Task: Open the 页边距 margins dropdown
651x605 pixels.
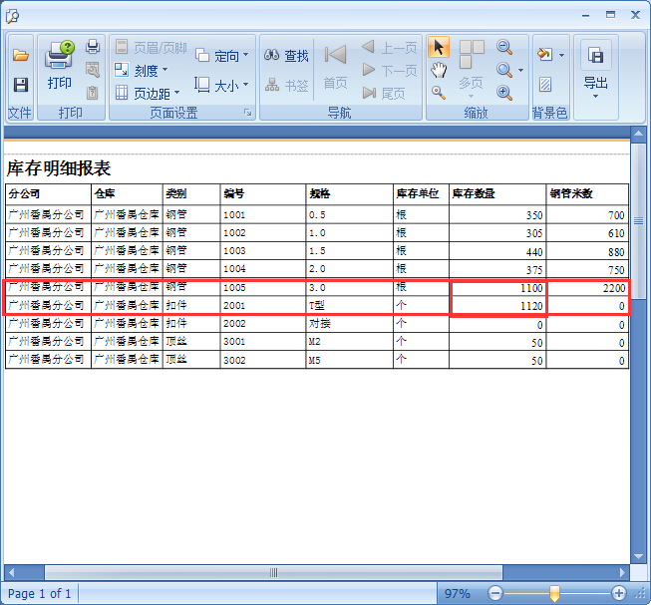Action: (148, 93)
